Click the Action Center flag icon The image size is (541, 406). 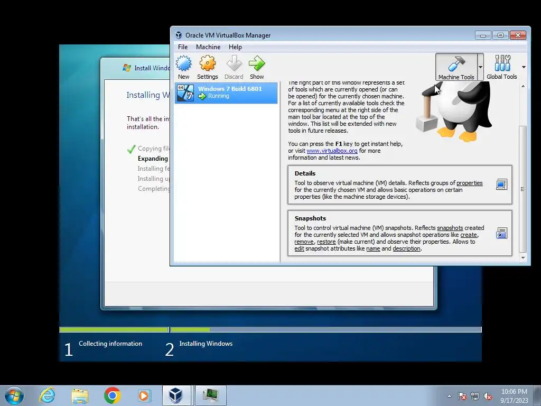[462, 396]
